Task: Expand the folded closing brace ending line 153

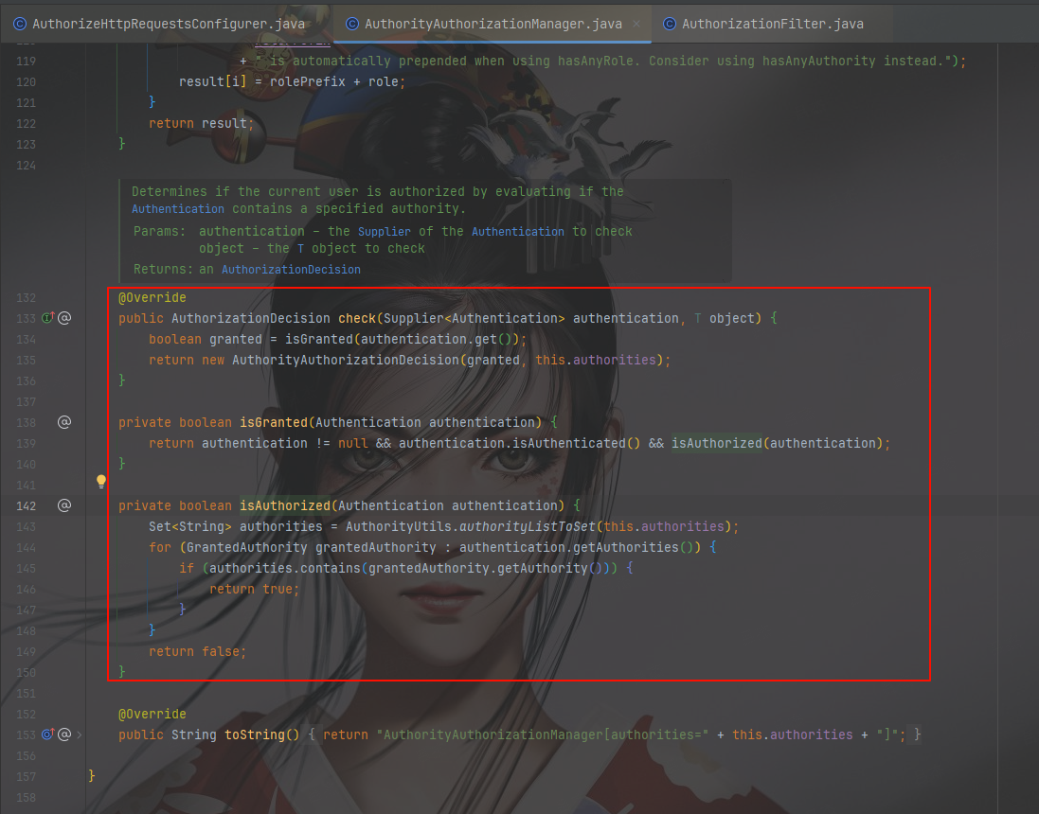Action: [x=917, y=734]
